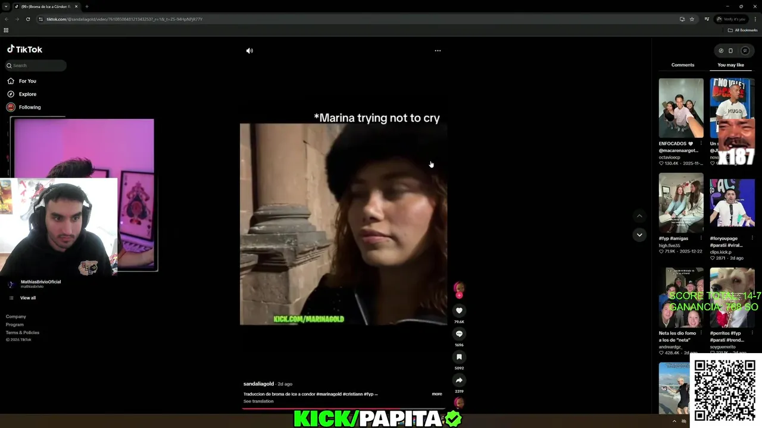
Task: Expand the Company footer section
Action: click(x=16, y=316)
